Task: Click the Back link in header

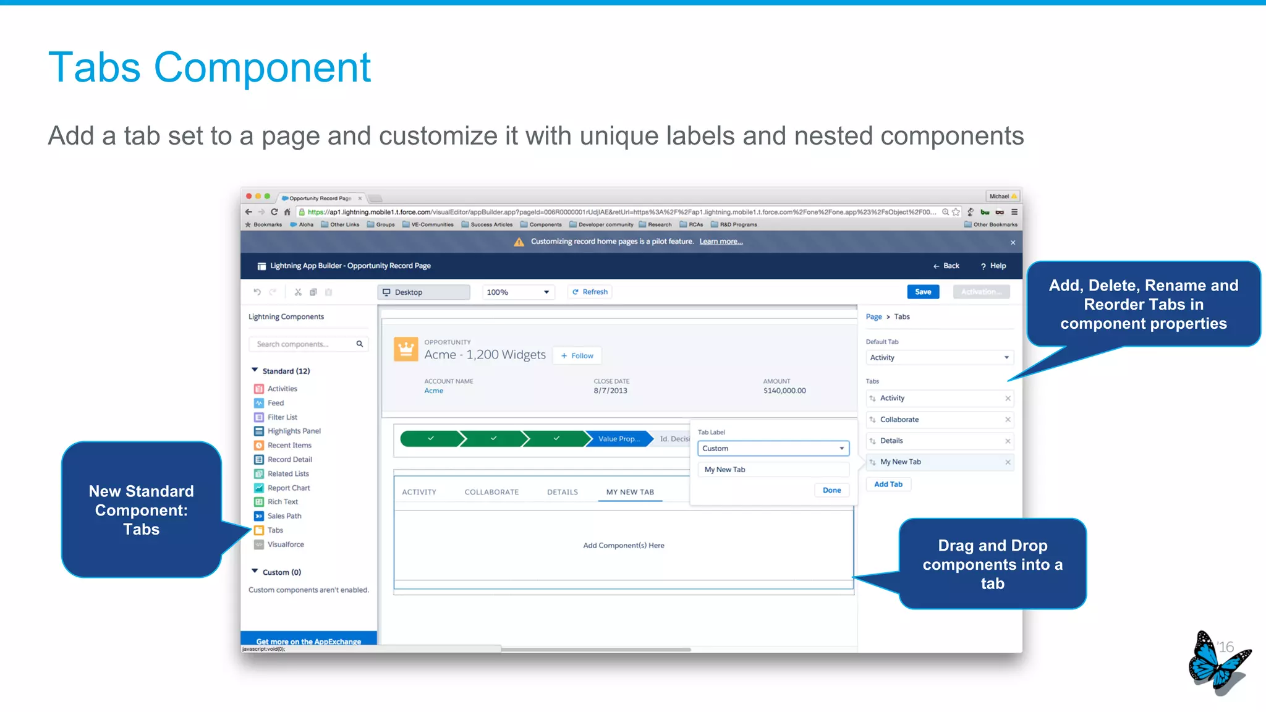Action: (946, 266)
